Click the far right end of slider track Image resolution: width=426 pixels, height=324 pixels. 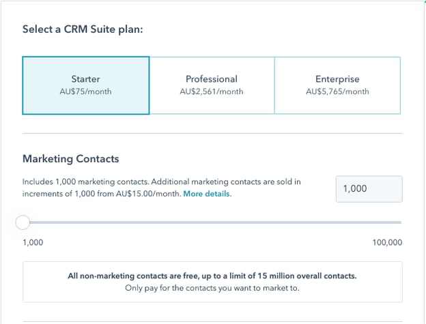point(399,222)
